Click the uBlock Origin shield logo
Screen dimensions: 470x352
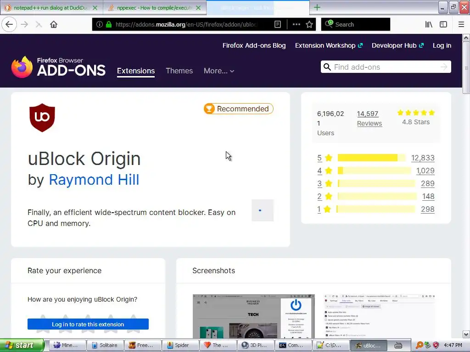pyautogui.click(x=42, y=118)
